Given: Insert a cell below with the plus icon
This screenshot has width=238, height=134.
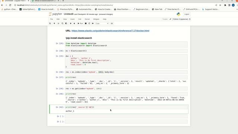Looking at the screenshot, I should [x=54, y=23].
